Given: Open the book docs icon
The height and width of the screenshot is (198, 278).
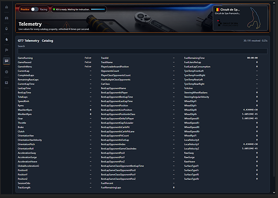Looking at the screenshot, I should coord(7,83).
